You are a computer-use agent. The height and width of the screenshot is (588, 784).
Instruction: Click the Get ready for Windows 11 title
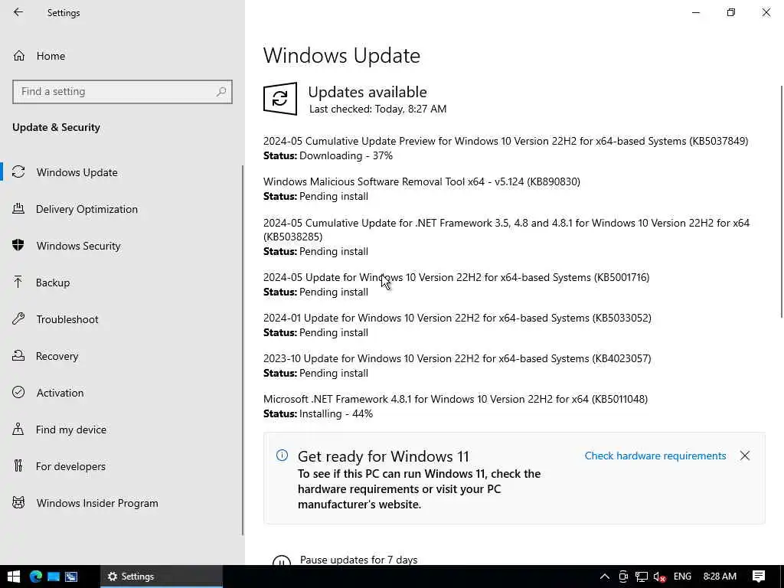click(x=384, y=456)
